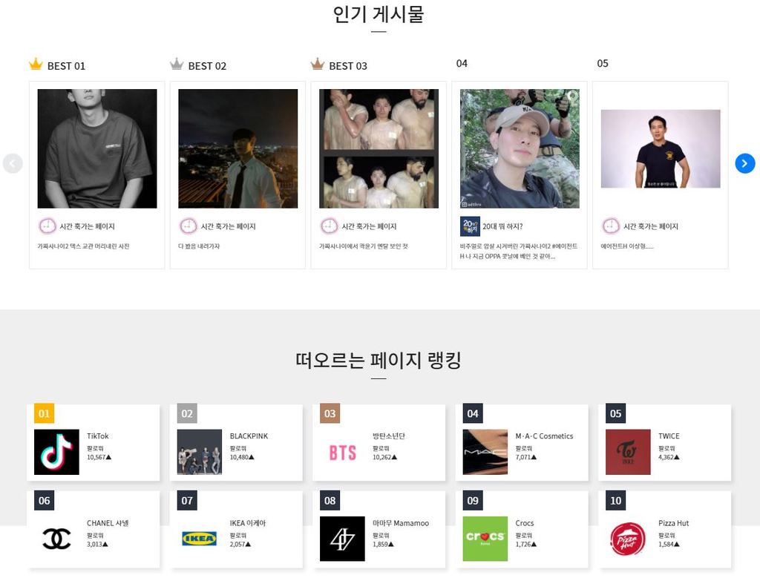Click the BLACKPINK page name link
The image size is (760, 578).
(x=249, y=436)
